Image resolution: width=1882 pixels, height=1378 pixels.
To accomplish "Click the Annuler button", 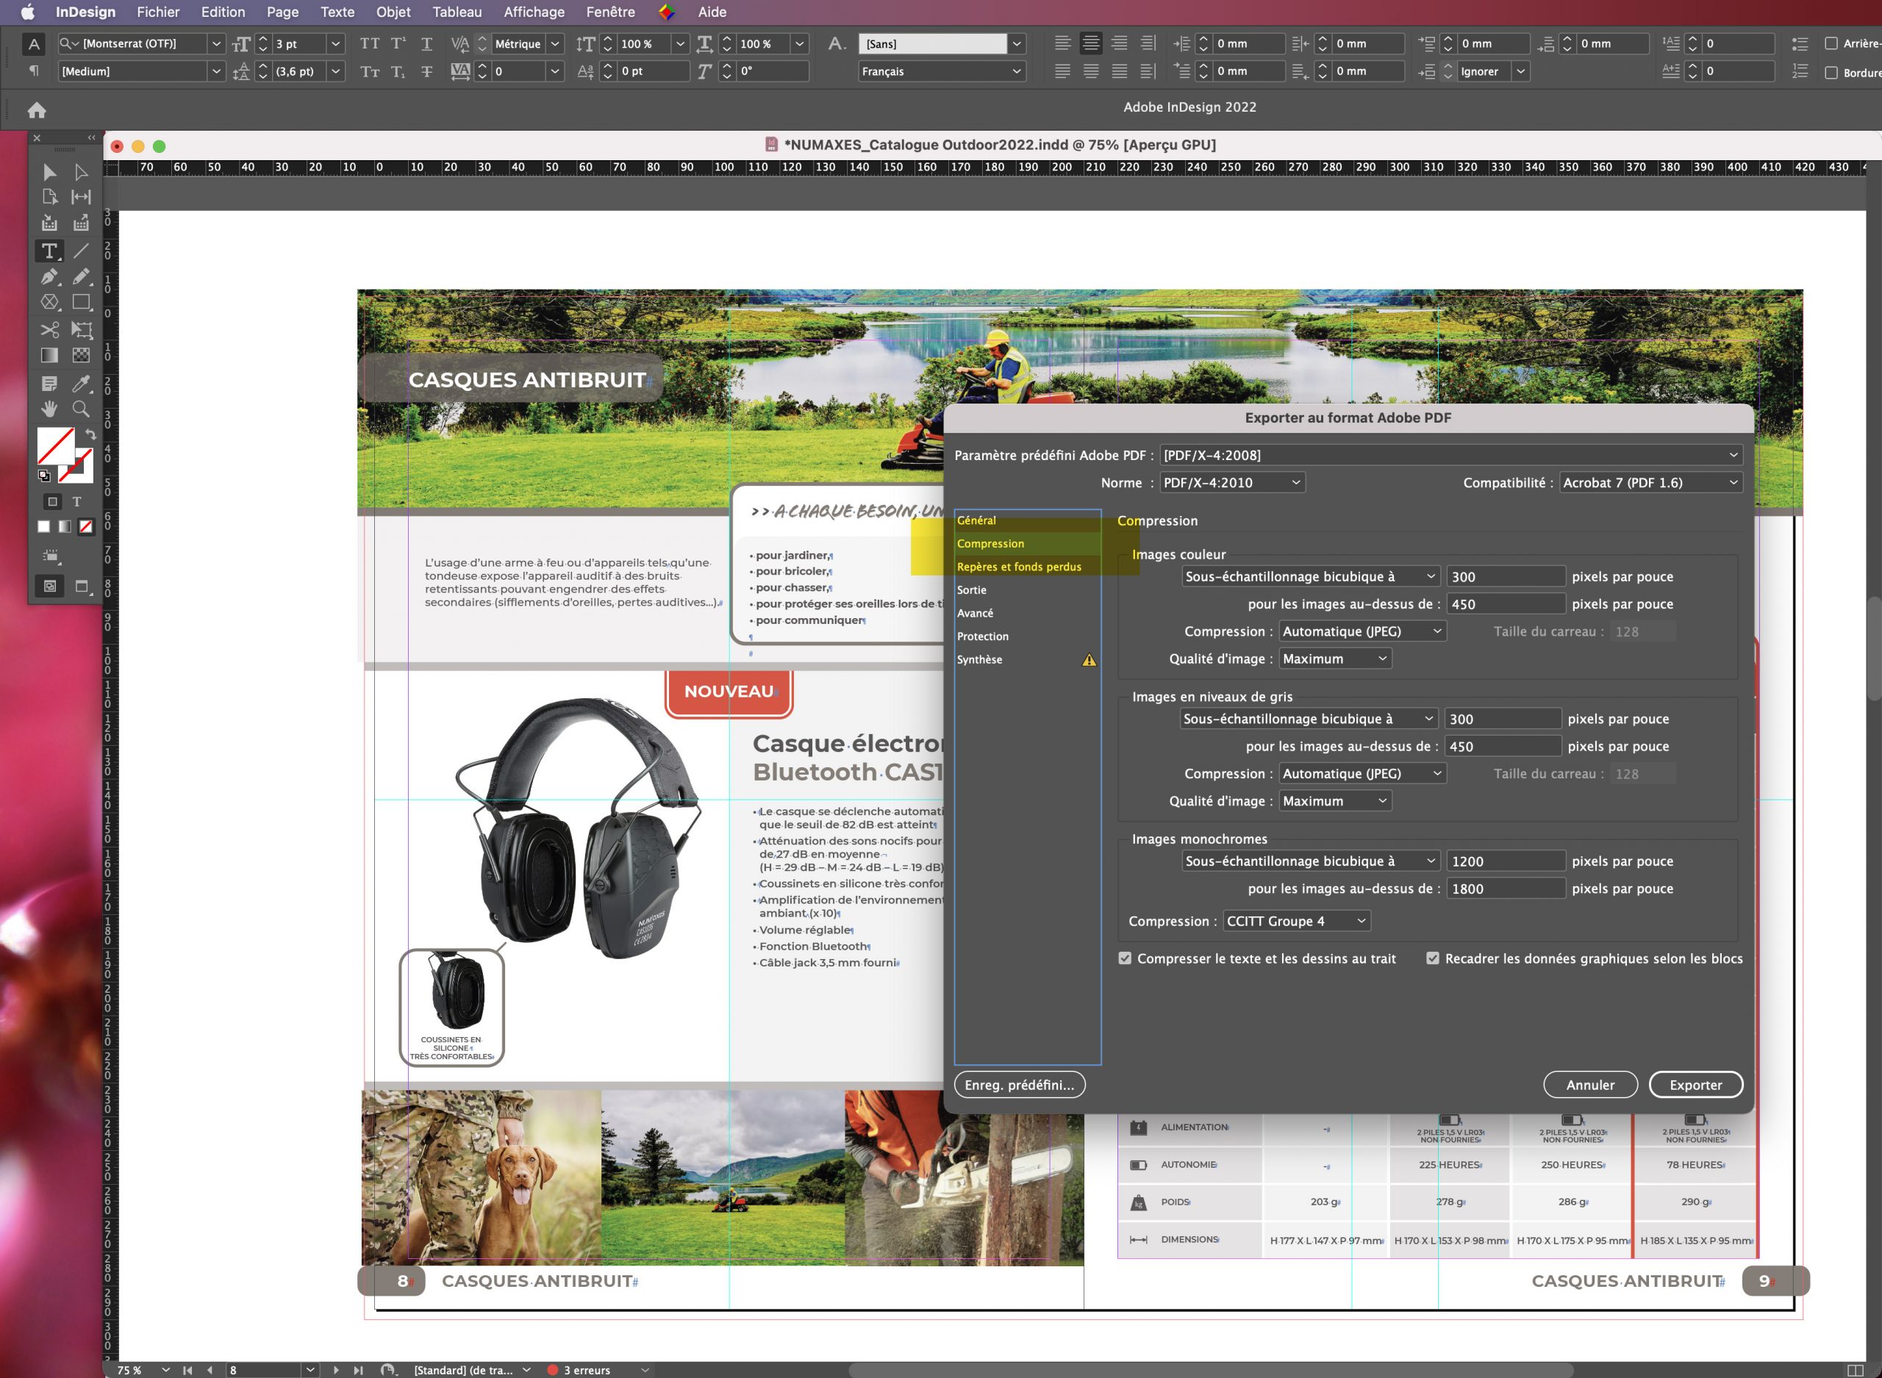I will [x=1588, y=1084].
